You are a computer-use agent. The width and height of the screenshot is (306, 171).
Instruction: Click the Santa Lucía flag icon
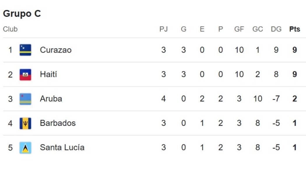click(25, 147)
